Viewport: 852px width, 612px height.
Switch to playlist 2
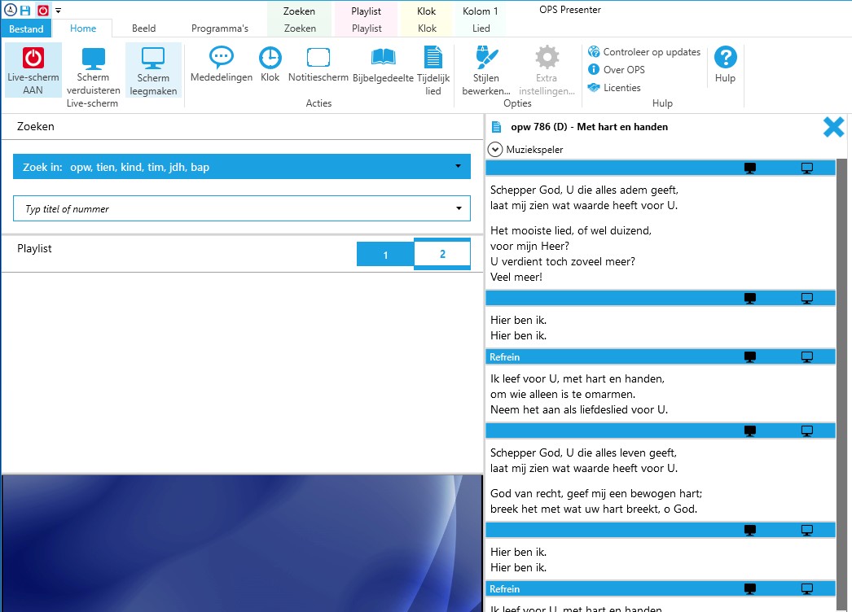(442, 254)
